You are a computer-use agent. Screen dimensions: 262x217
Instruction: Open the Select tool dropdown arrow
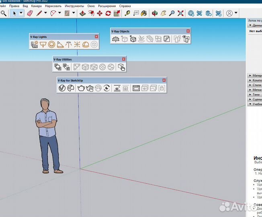coord(21,13)
